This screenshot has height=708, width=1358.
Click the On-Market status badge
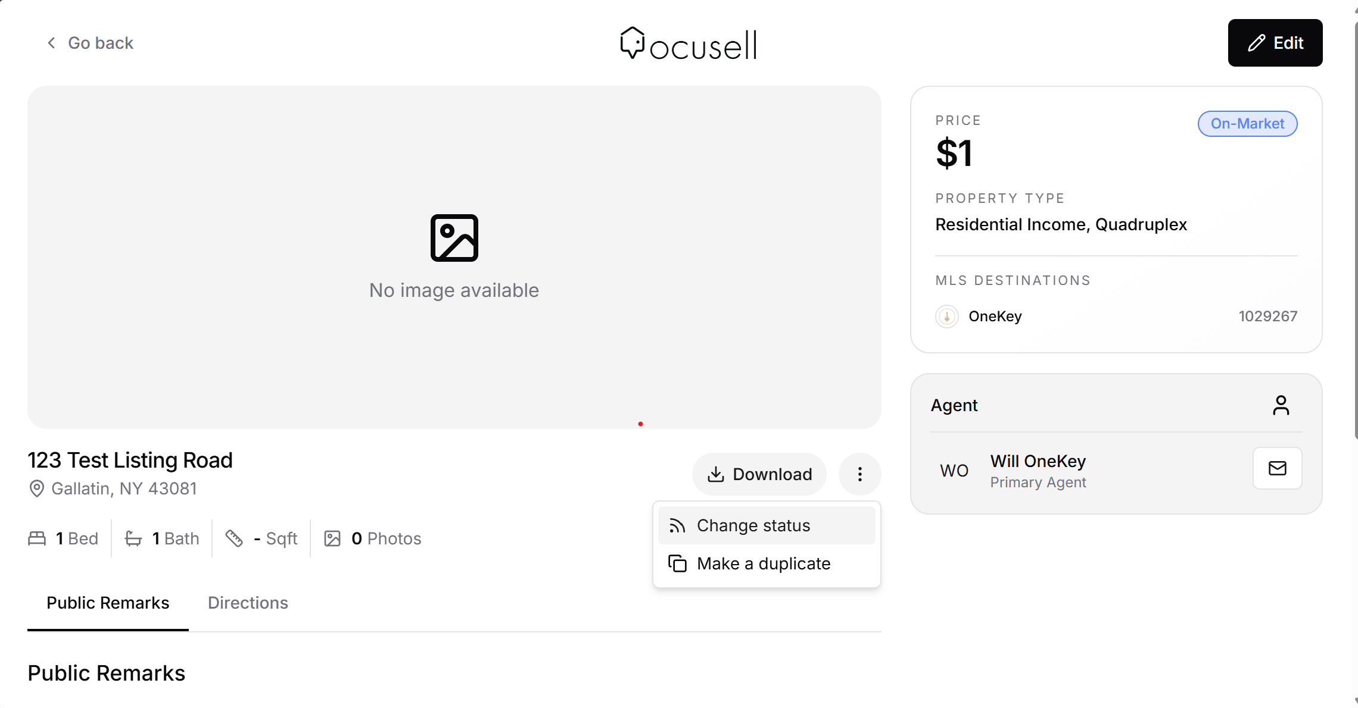pos(1247,124)
